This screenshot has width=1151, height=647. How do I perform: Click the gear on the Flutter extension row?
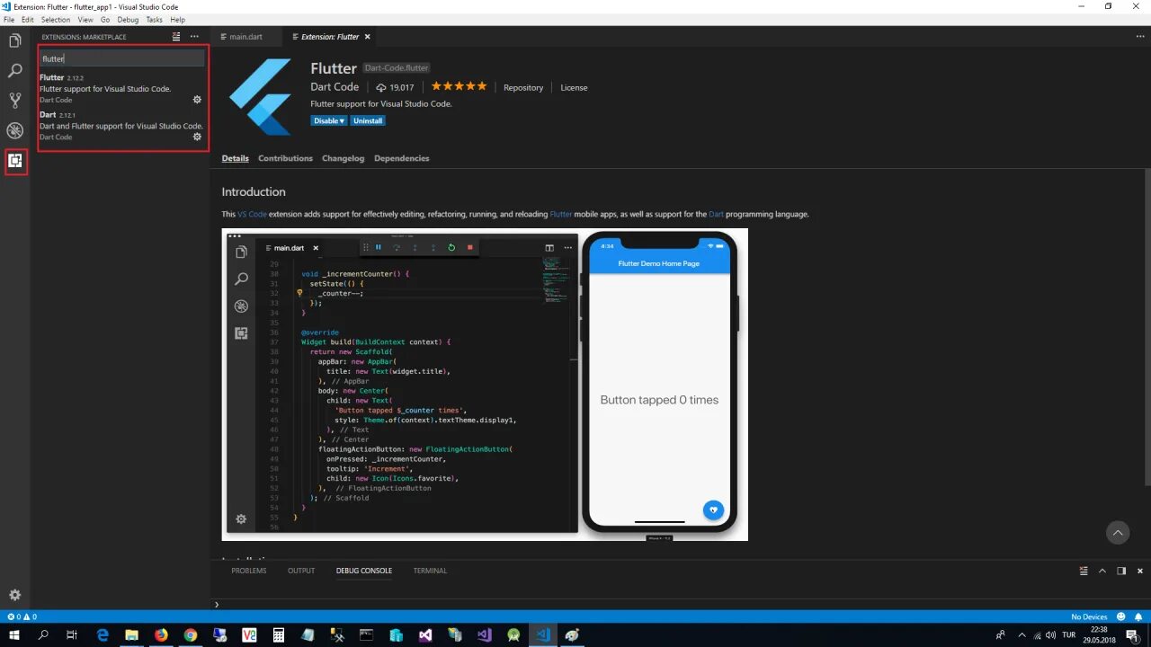(197, 100)
